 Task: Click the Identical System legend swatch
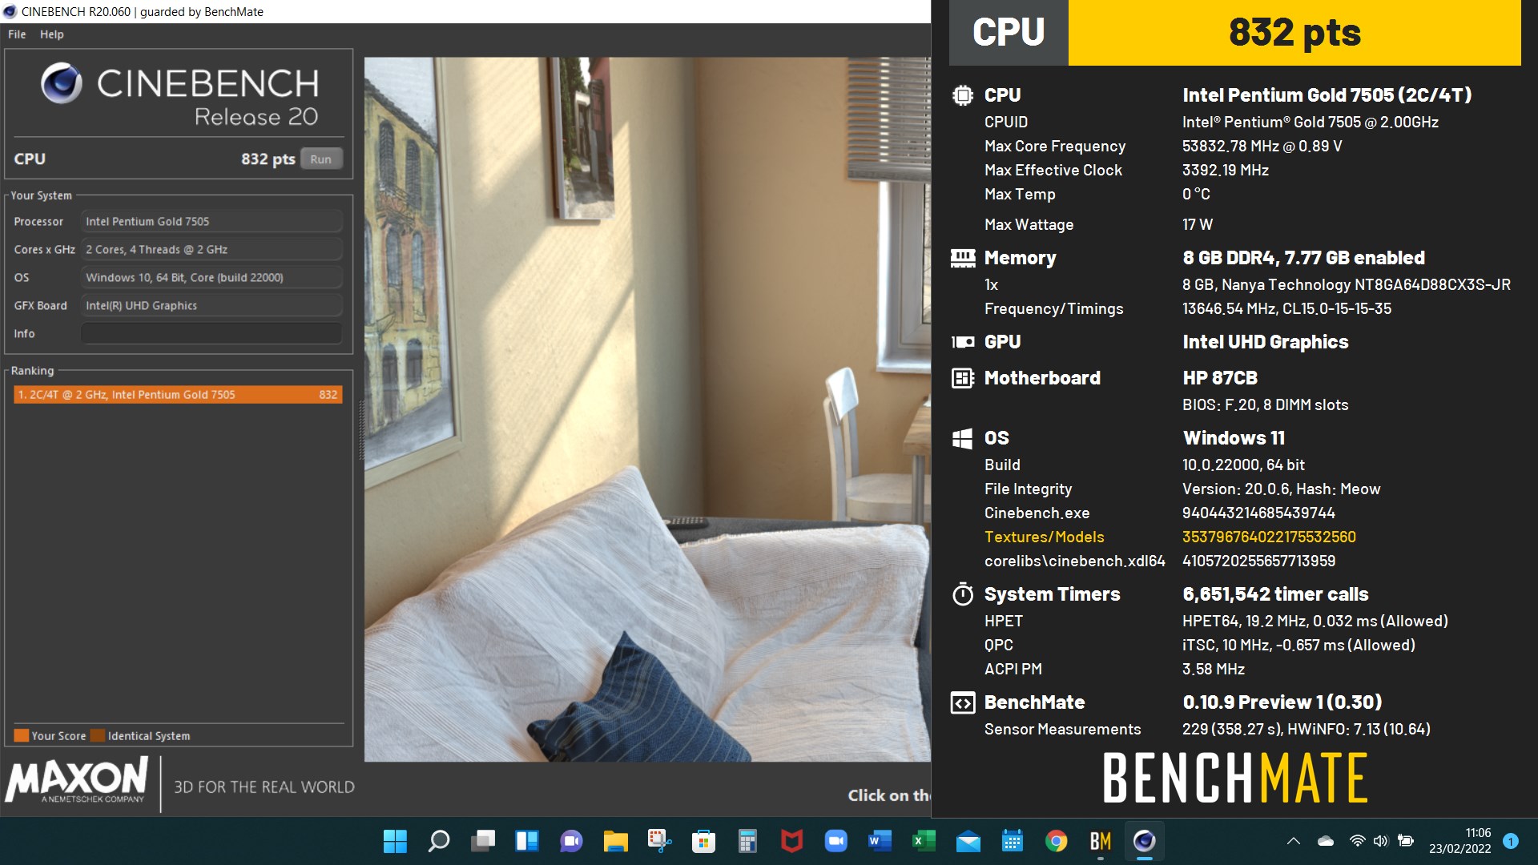[98, 735]
